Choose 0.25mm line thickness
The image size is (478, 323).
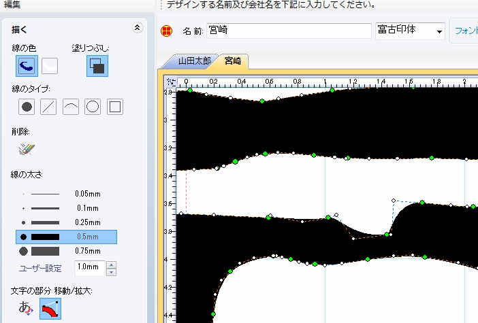coord(66,222)
